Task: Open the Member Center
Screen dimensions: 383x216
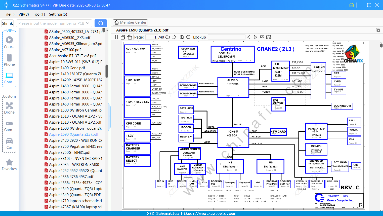Action: click(130, 22)
